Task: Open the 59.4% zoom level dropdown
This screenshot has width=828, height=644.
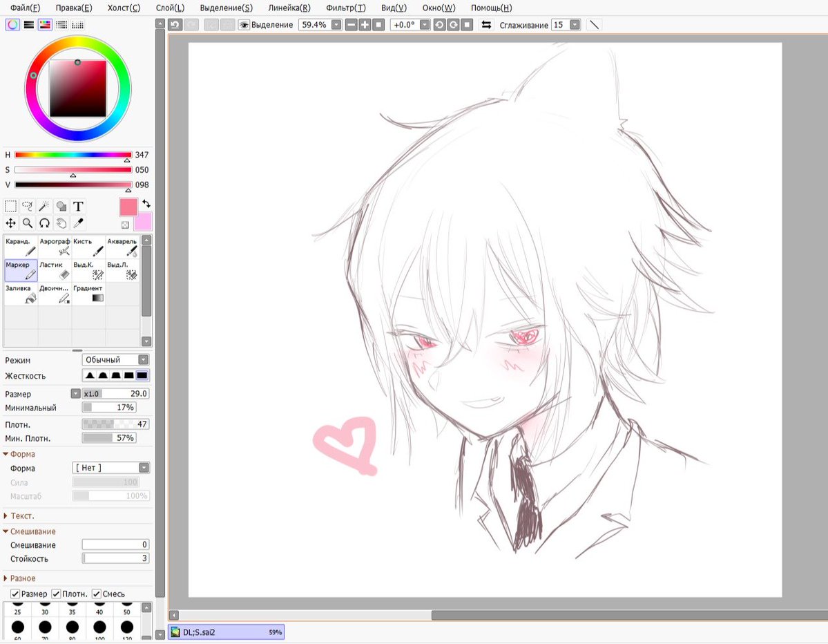Action: [336, 25]
